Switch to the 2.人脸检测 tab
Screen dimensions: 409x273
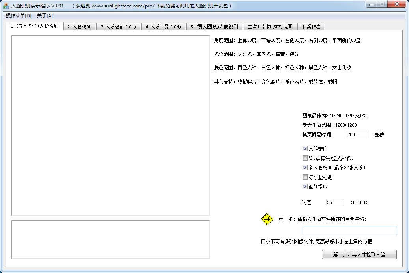80,27
